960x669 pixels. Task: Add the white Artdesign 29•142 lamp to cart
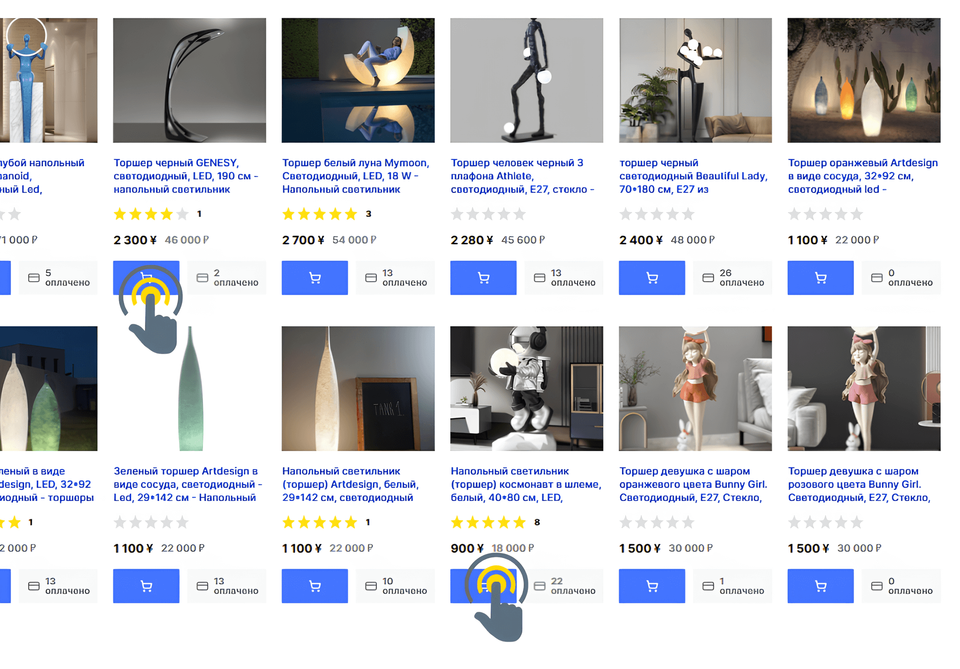(314, 585)
